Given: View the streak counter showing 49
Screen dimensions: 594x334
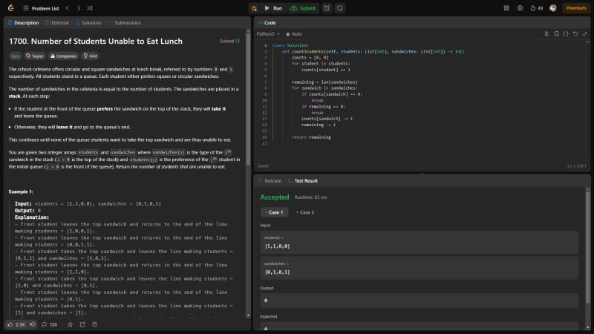Looking at the screenshot, I should [x=536, y=8].
